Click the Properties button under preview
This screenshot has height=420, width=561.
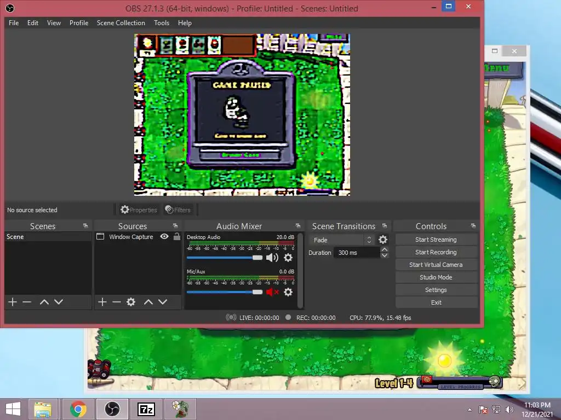[139, 209]
